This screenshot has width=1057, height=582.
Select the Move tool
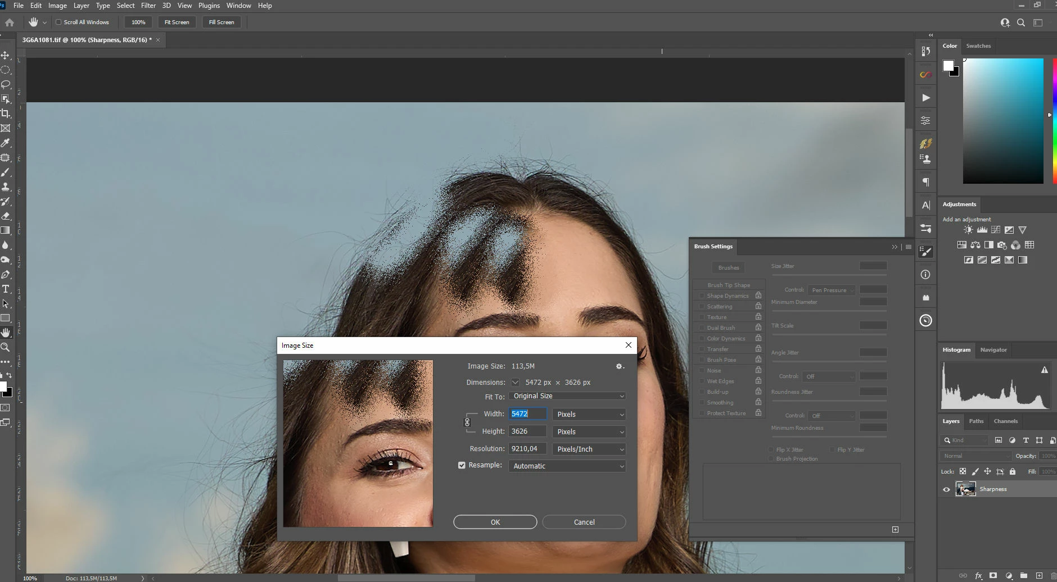click(x=6, y=55)
